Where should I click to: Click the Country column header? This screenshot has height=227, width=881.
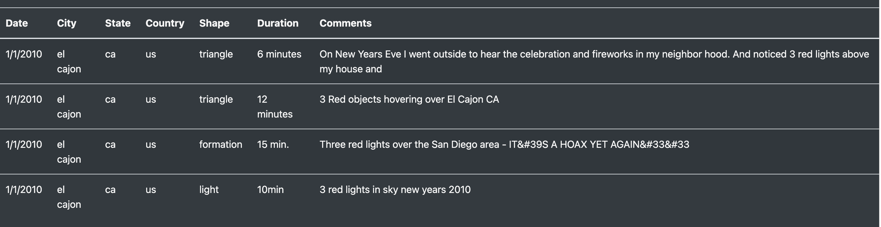(x=165, y=23)
